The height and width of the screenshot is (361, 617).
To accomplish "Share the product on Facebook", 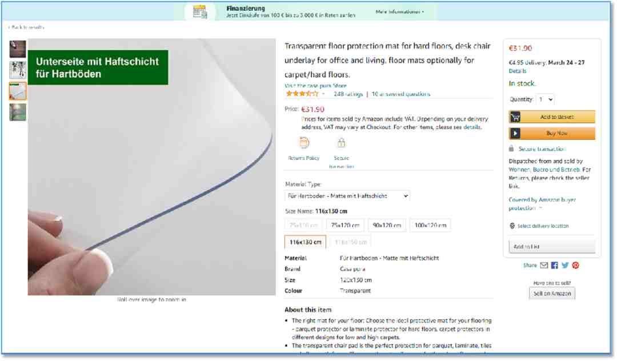I will pyautogui.click(x=554, y=266).
